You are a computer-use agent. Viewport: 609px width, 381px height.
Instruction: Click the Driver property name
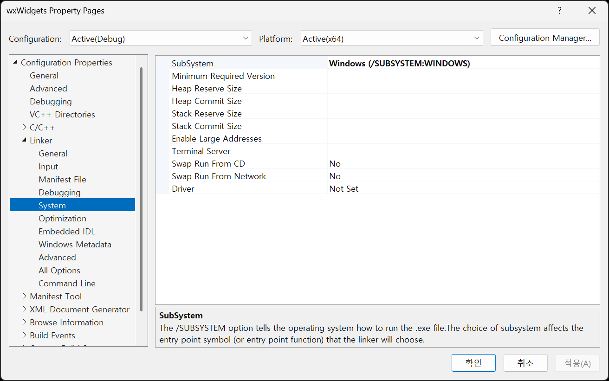coord(183,189)
